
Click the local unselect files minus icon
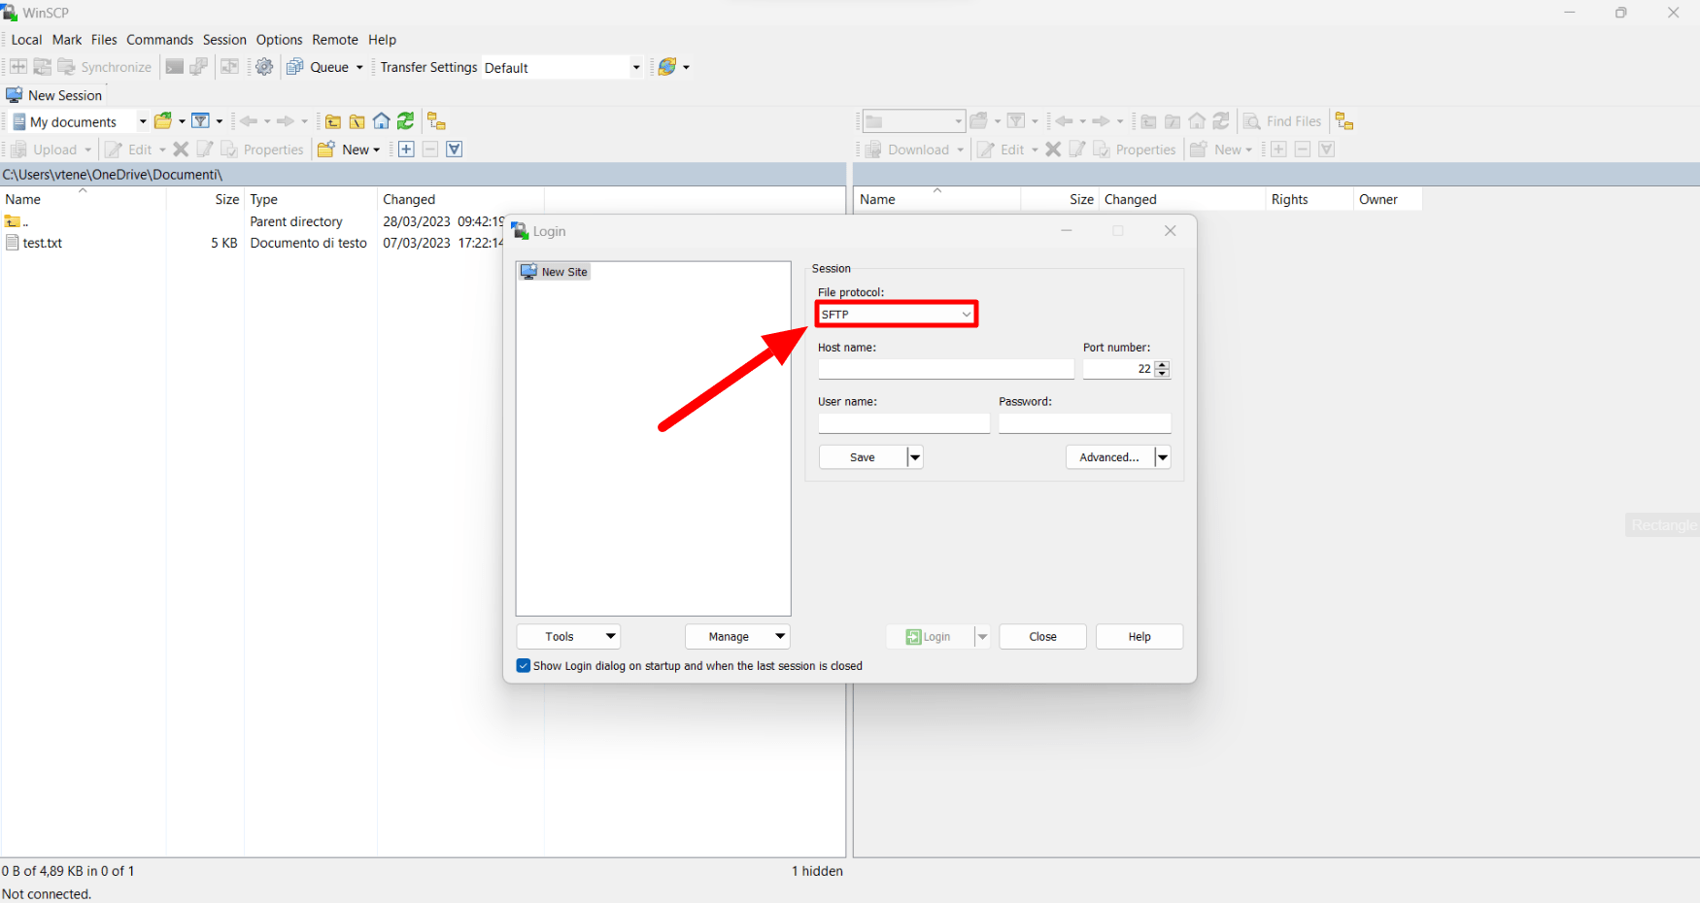tap(430, 150)
